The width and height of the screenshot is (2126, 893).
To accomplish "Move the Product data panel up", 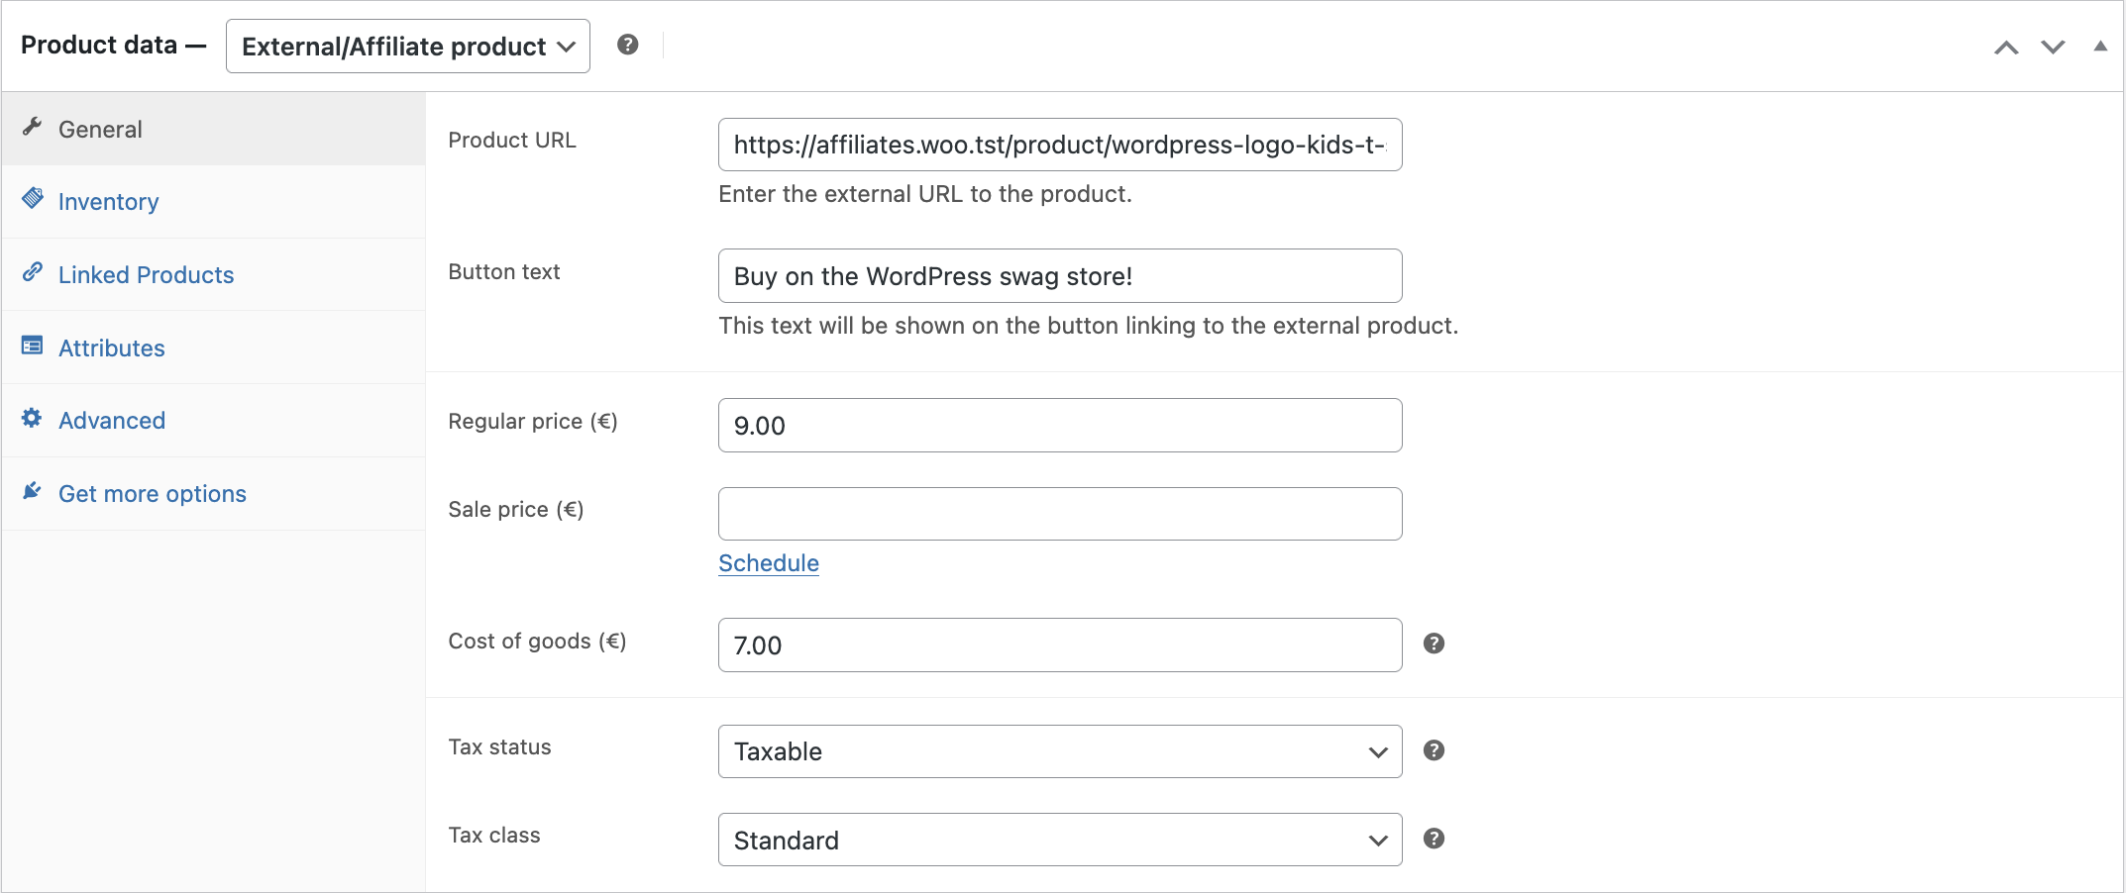I will tap(2006, 46).
